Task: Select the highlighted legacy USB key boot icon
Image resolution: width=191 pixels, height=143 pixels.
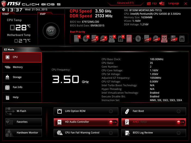Action: [x=164, y=39]
